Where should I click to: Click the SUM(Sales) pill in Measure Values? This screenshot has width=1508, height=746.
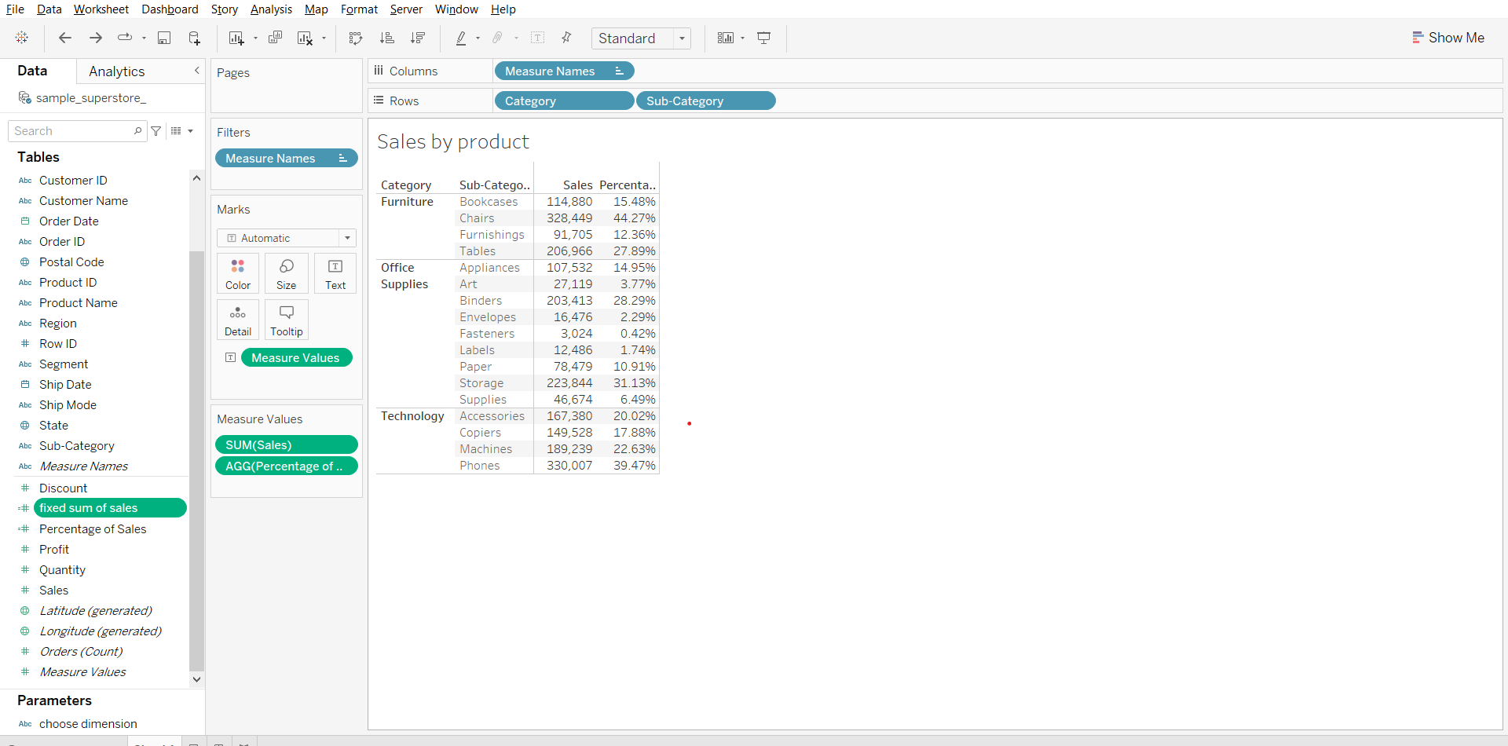pyautogui.click(x=286, y=444)
